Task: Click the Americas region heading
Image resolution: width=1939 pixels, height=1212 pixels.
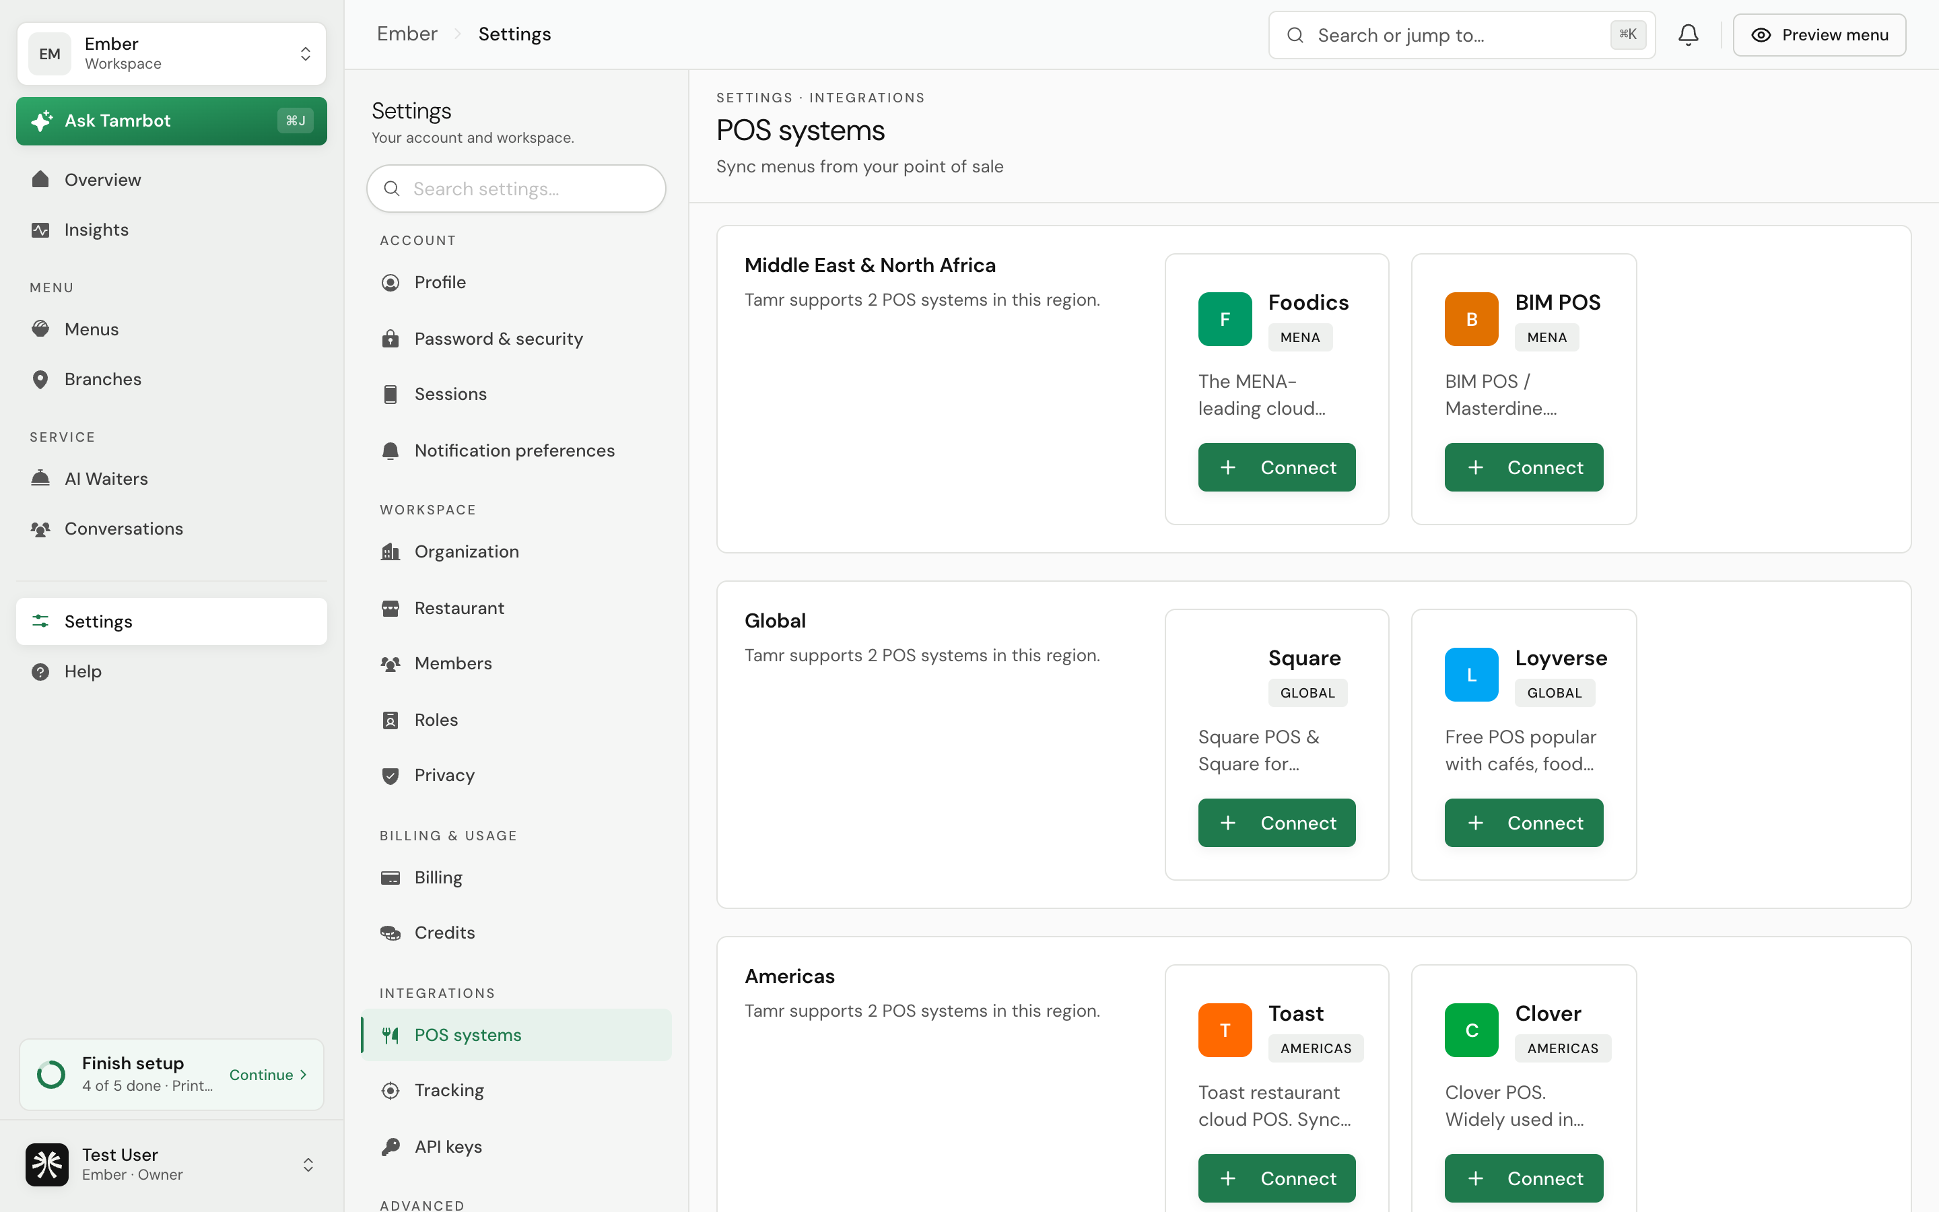Action: [789, 976]
